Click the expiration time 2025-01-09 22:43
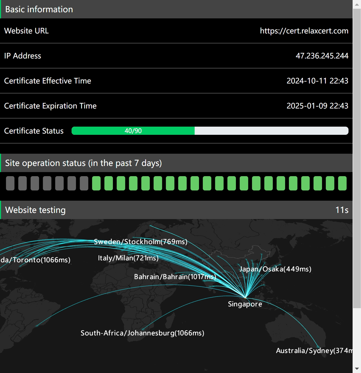The width and height of the screenshot is (361, 373). pos(317,106)
